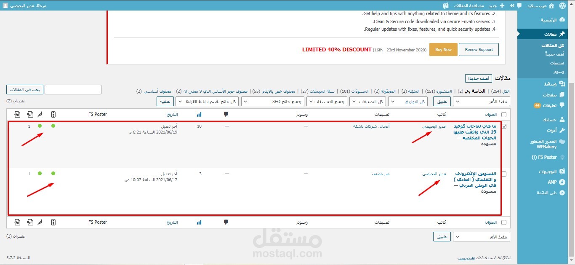
Task: Open the WordPress logo menu in the admin bar
Action: click(x=563, y=6)
